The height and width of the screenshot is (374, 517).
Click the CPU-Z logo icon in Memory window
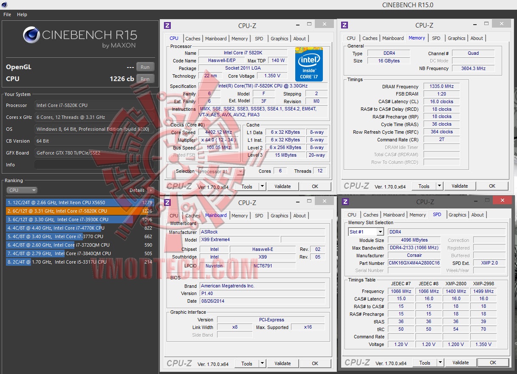(345, 25)
